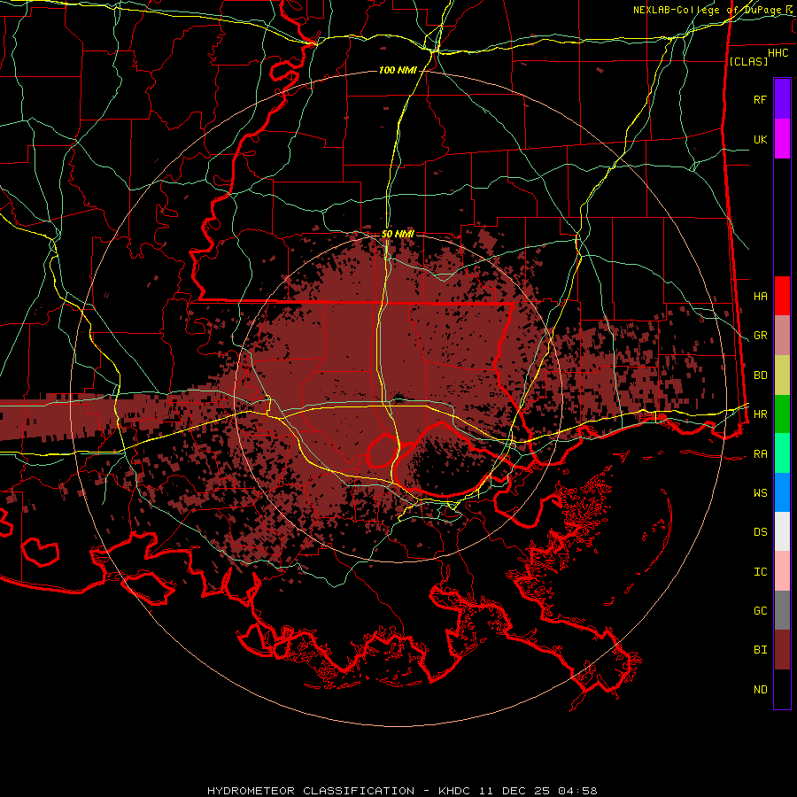Click the HR legend label
The height and width of the screenshot is (797, 797).
[760, 414]
